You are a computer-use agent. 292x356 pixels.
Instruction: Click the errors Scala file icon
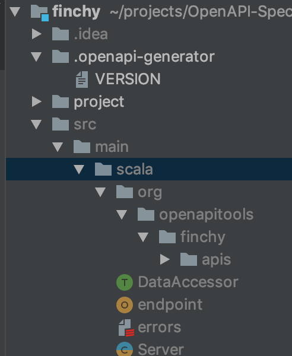pyautogui.click(x=126, y=328)
